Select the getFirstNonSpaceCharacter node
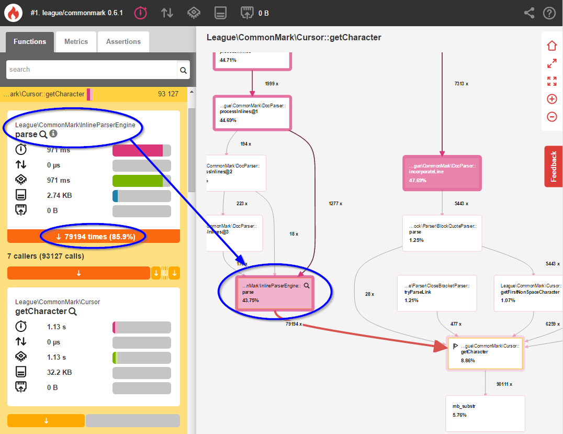The image size is (563, 434). pyautogui.click(x=528, y=293)
